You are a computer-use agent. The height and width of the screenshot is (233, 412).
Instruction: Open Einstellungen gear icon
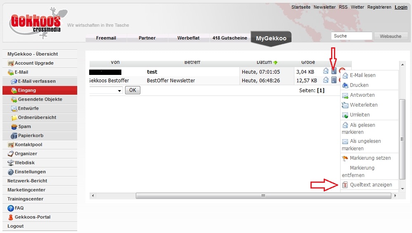(x=11, y=172)
